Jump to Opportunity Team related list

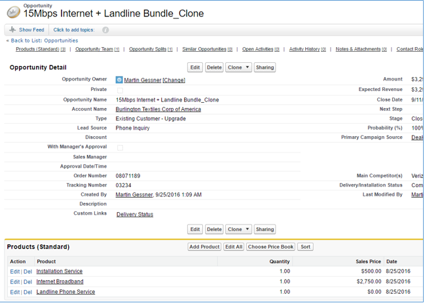pyautogui.click(x=94, y=49)
